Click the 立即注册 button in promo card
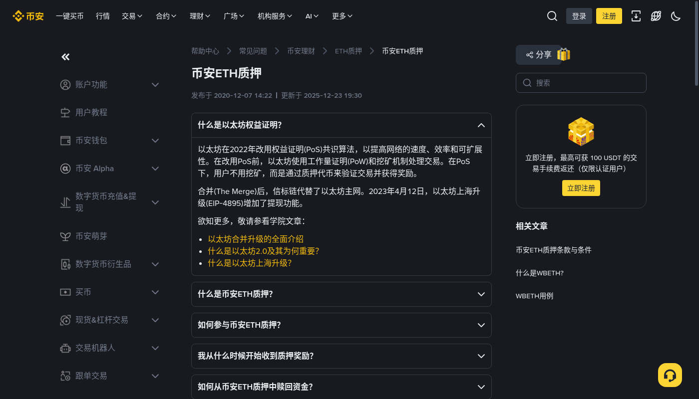The image size is (699, 399). pos(581,188)
